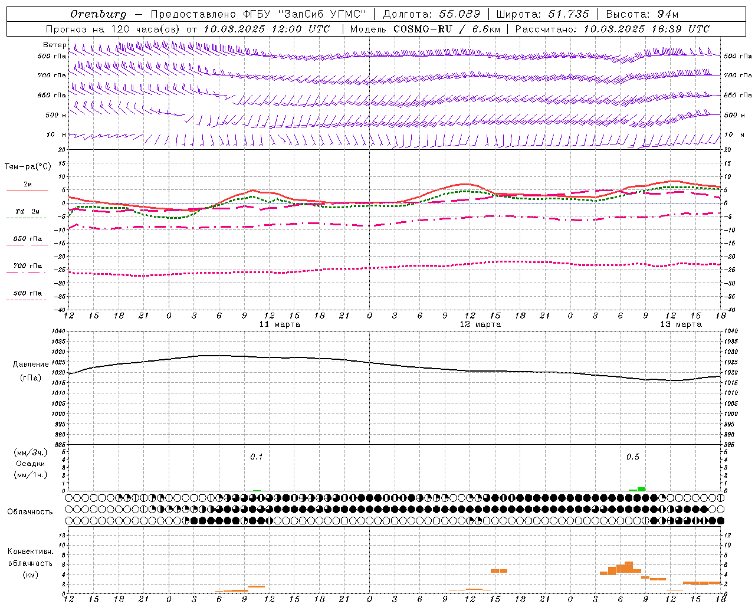Select the 'Прогноз на 120 часа(ов)' forecast text

point(113,29)
